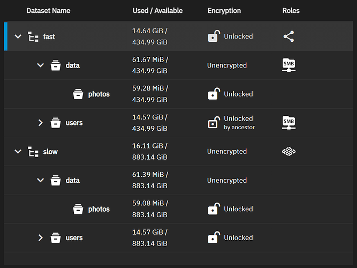Viewport: 357px width, 268px height.
Task: Select data dataset name under fast
Action: (73, 65)
